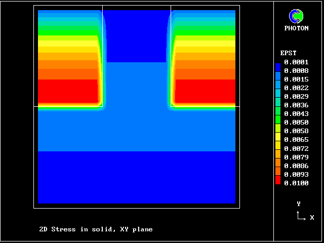Click the 0.0001 legend value label
The height and width of the screenshot is (243, 324).
coord(296,62)
